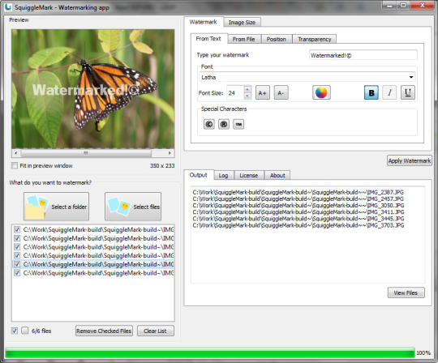This screenshot has height=363, width=438.
Task: Click font size spinner up arrow
Action: click(x=247, y=89)
